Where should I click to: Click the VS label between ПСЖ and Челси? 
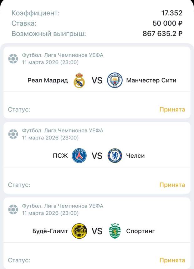97,156
